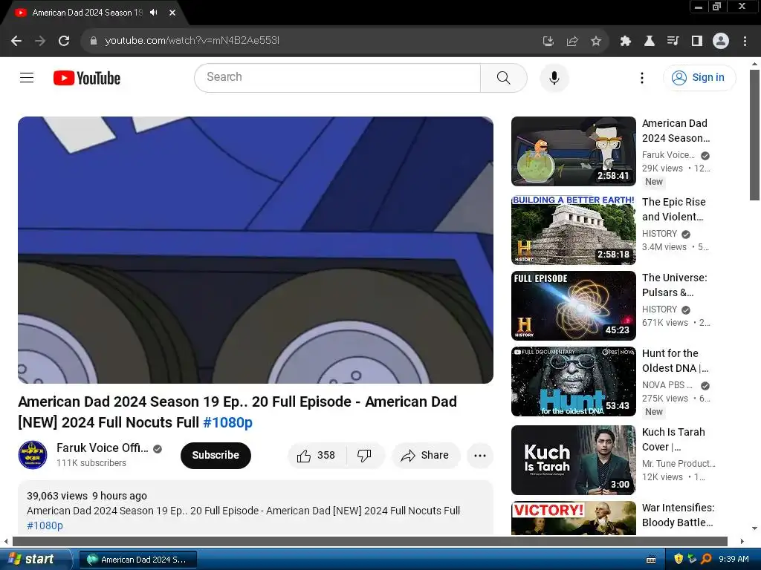The width and height of the screenshot is (761, 570).
Task: Click Hunt for the Oldest DNA title
Action: (x=675, y=361)
